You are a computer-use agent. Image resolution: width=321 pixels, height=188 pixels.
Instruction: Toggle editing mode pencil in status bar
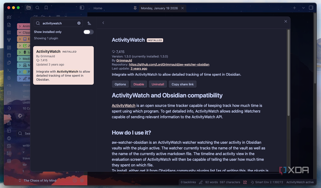201,182
